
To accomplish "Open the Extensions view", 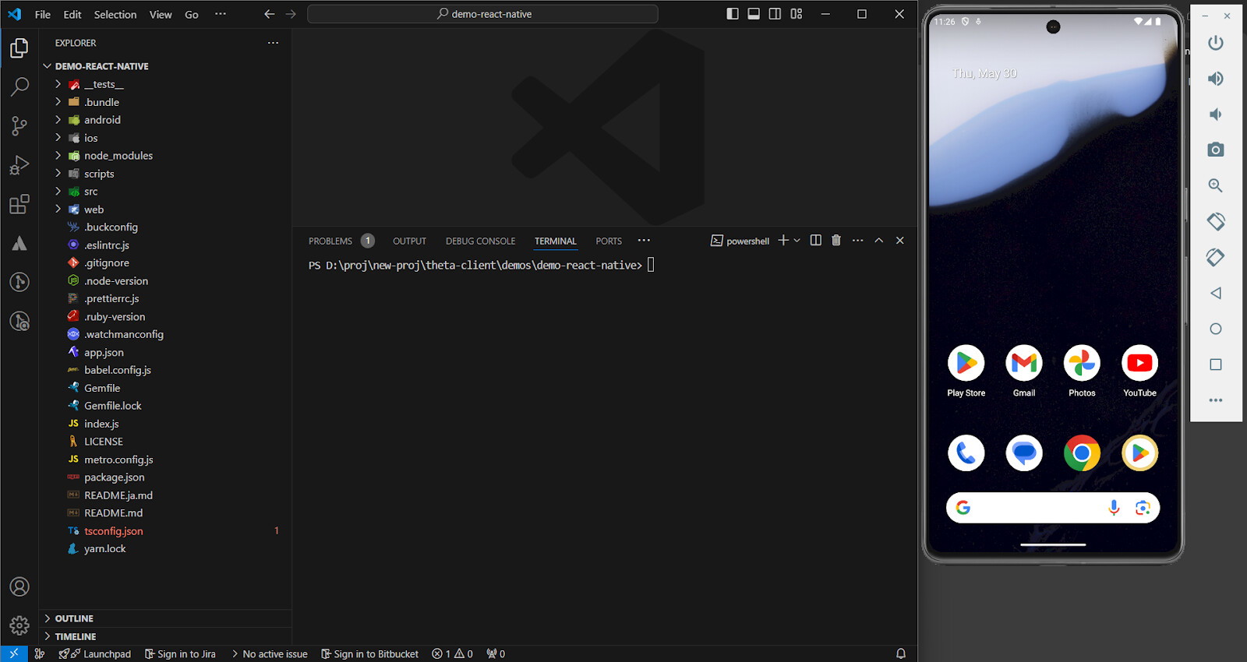I will [x=19, y=205].
